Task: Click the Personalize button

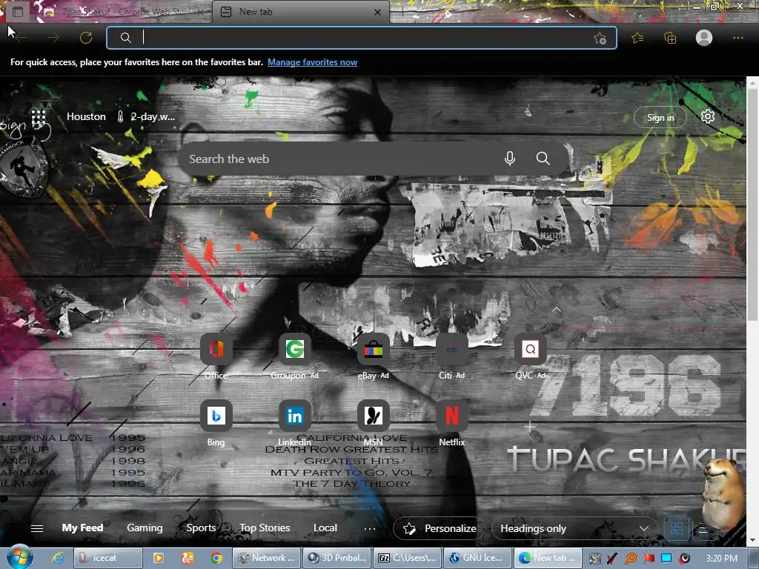Action: point(440,528)
